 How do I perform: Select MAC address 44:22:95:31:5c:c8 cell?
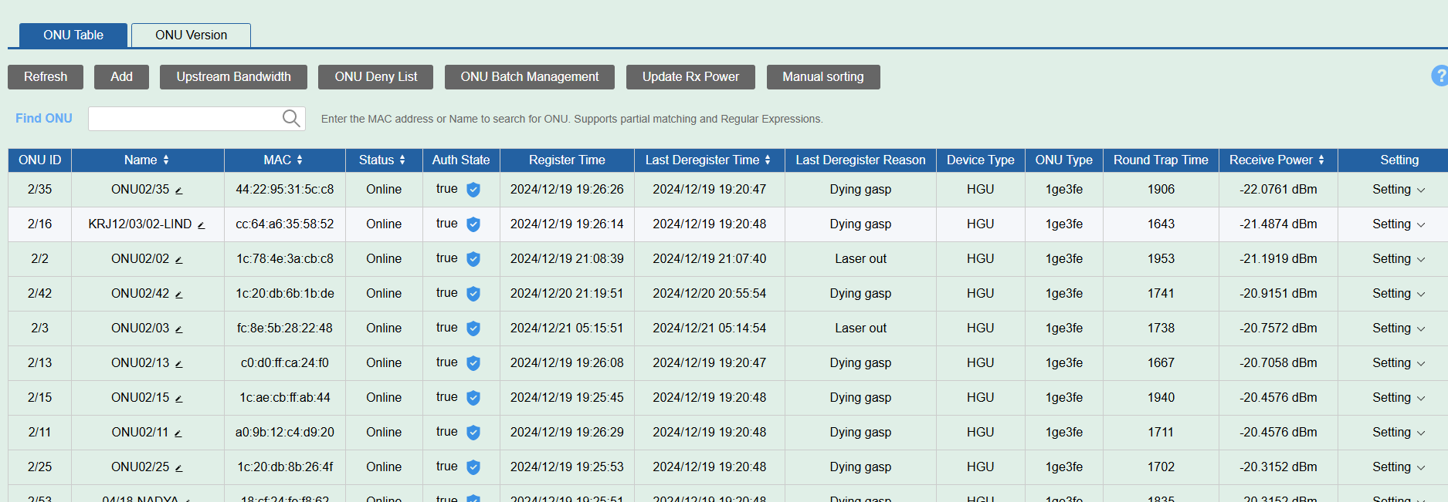click(285, 189)
